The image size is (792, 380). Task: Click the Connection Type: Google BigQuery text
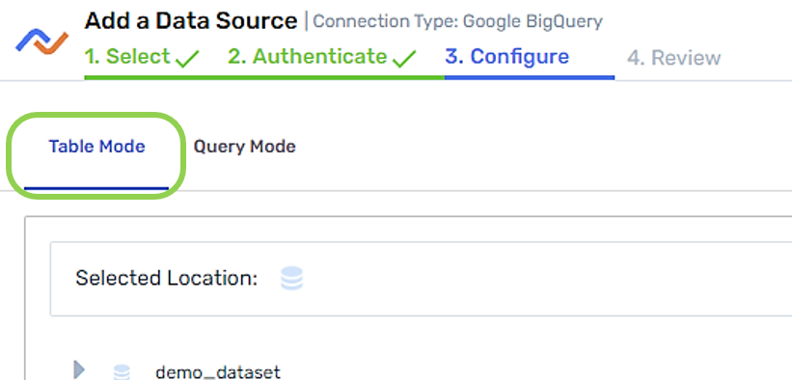point(457,22)
